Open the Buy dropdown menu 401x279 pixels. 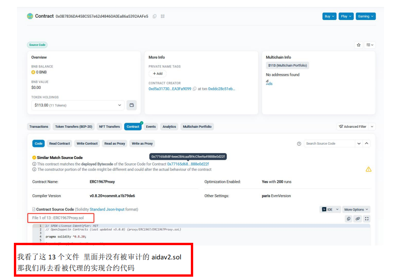[329, 16]
